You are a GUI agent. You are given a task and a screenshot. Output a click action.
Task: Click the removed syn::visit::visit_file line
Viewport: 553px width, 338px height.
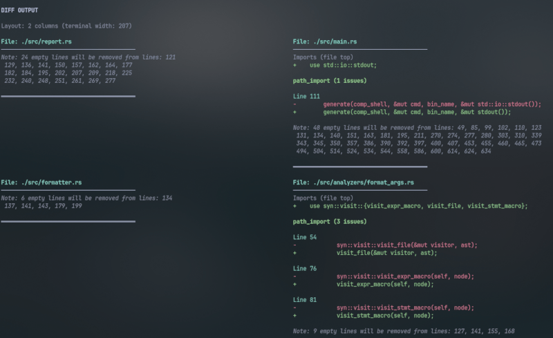point(406,245)
